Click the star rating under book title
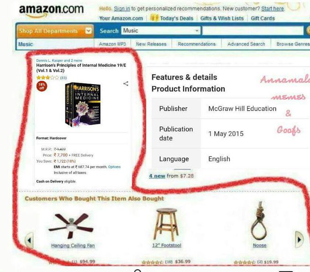The image size is (310, 272). click(48, 78)
